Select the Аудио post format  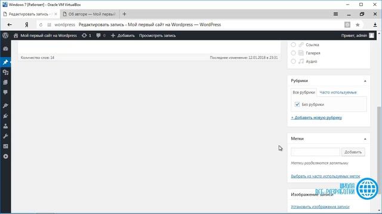(293, 61)
